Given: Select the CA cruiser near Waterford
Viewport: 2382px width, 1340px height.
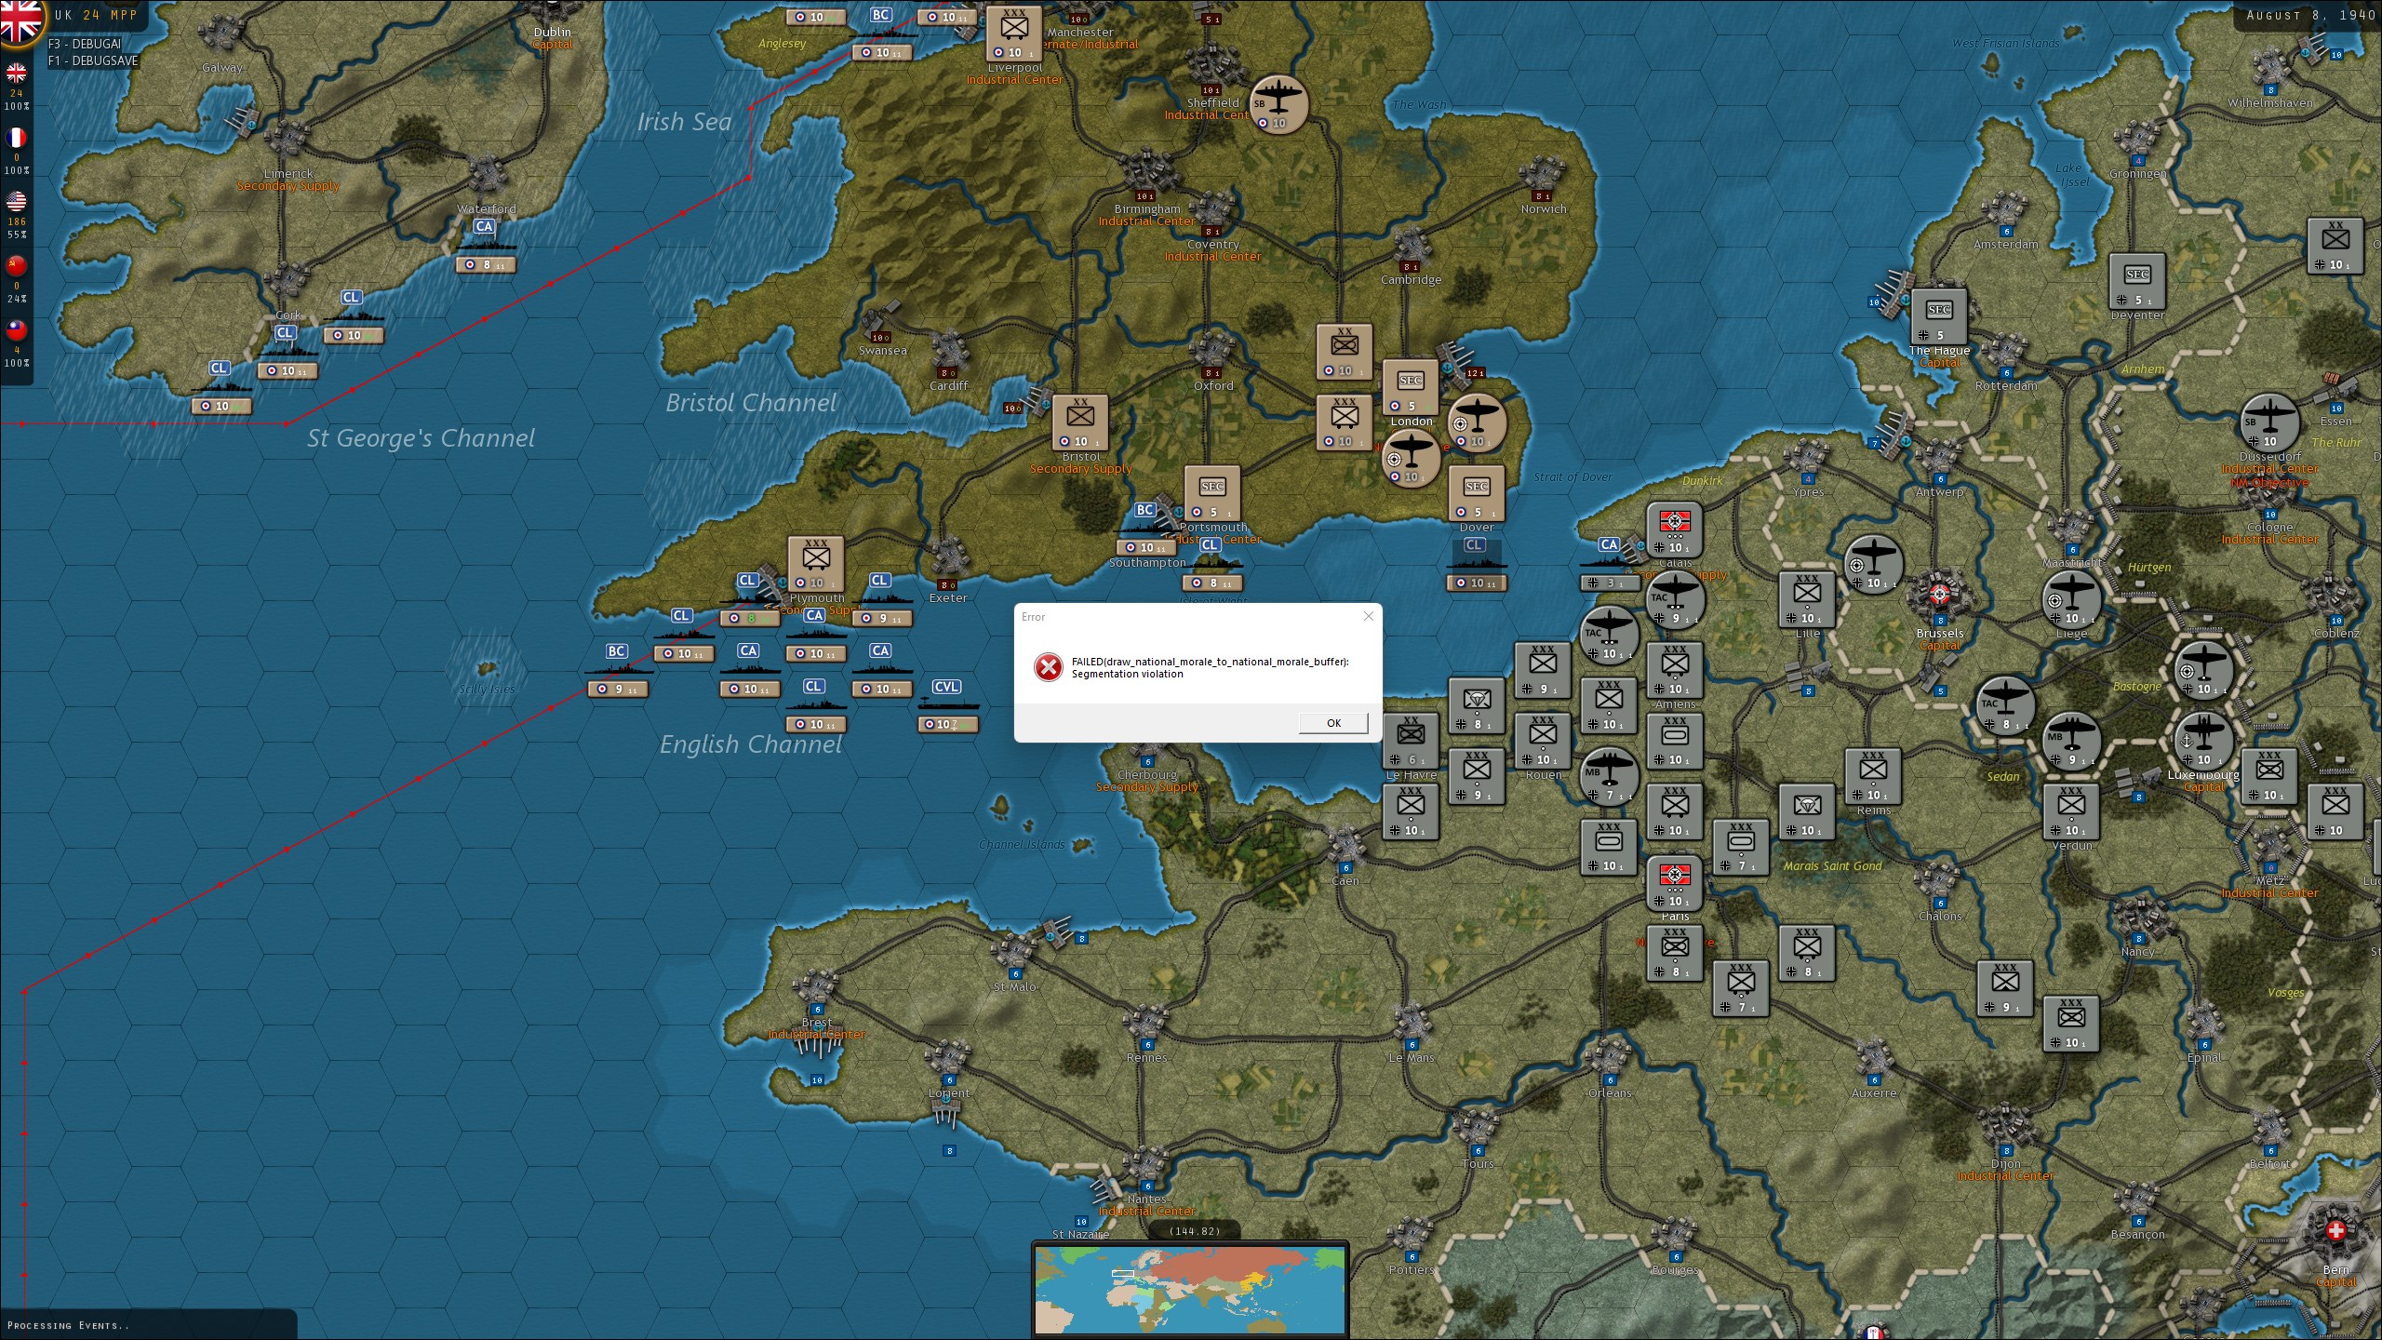Looking at the screenshot, I should pyautogui.click(x=486, y=246).
